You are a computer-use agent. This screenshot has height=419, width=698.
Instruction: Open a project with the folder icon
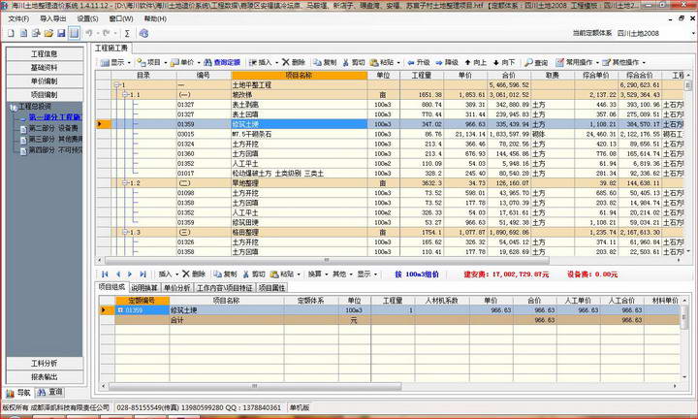[48, 33]
